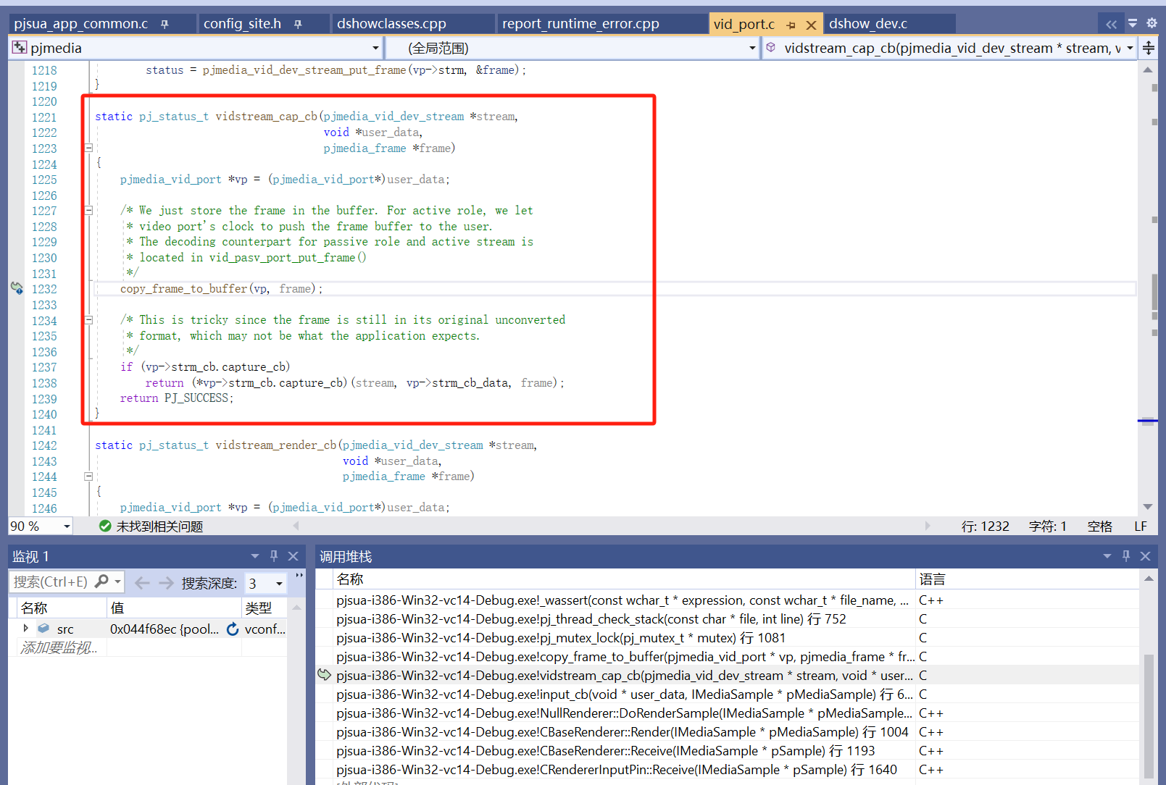
Task: Click the pin icon on the vid_port.c tab
Action: (791, 25)
